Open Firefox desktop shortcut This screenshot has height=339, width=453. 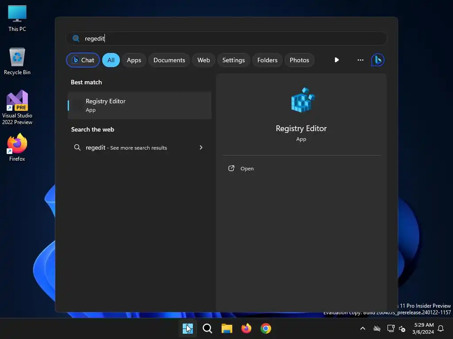pos(17,147)
